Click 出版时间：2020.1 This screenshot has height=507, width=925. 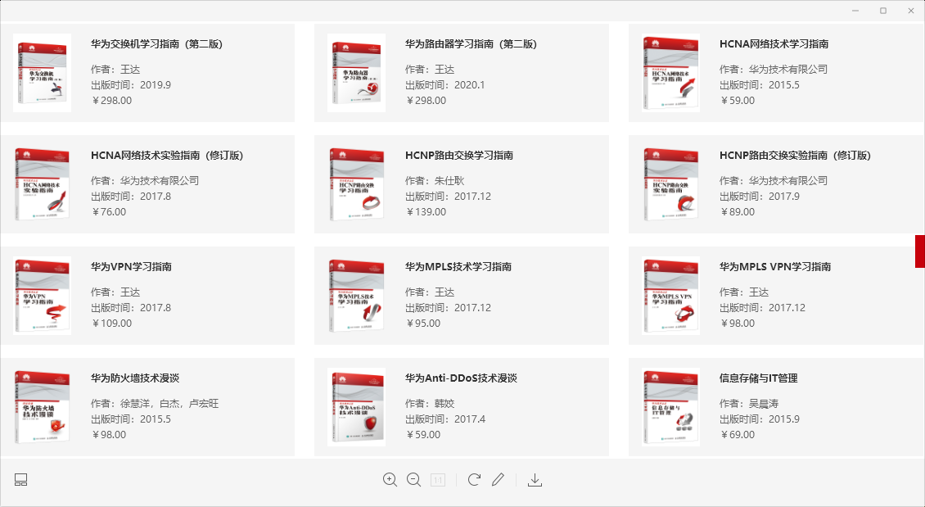click(444, 85)
